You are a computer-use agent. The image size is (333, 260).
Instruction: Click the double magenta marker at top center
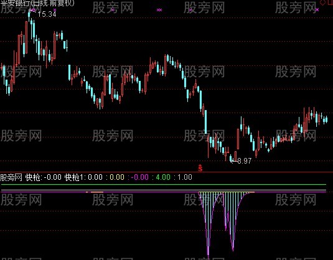(x=159, y=10)
